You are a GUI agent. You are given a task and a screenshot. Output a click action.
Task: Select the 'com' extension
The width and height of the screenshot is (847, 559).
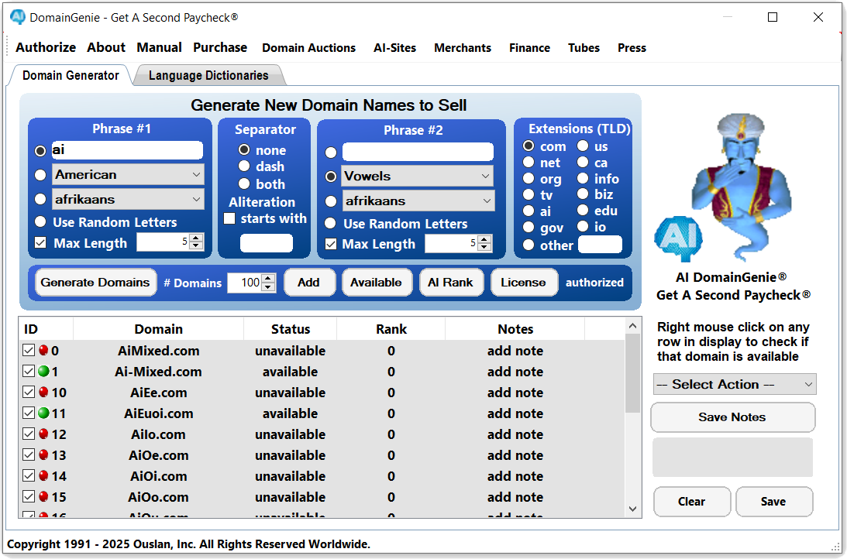click(x=529, y=146)
